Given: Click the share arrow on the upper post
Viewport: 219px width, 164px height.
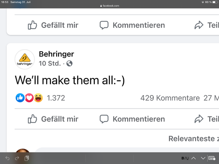Looking at the screenshot, I should (x=199, y=25).
